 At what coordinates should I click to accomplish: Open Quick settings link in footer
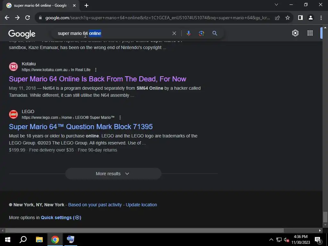pos(61,217)
